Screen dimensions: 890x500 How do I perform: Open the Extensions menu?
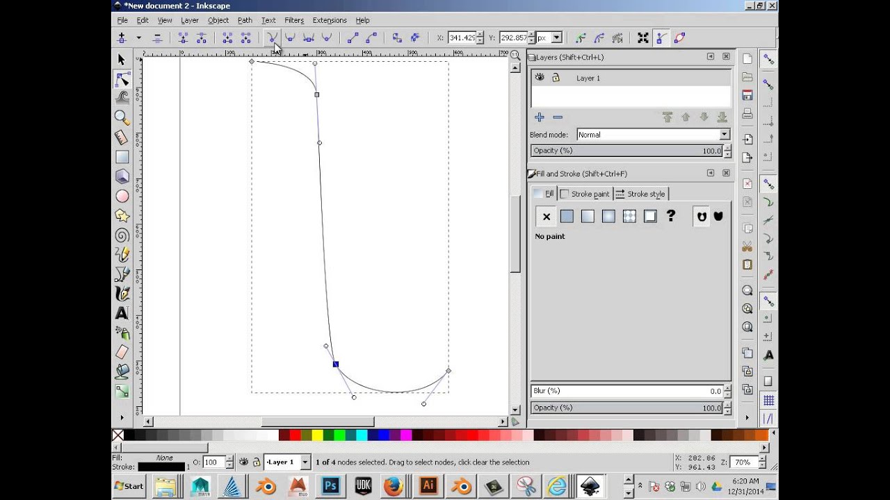click(x=330, y=20)
